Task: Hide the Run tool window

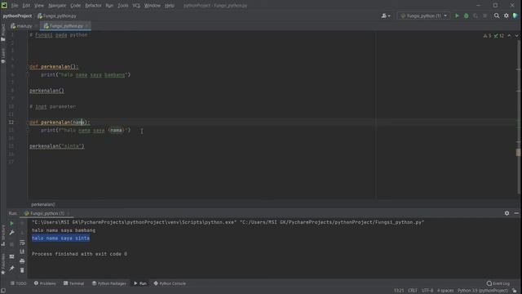Action: (516, 213)
